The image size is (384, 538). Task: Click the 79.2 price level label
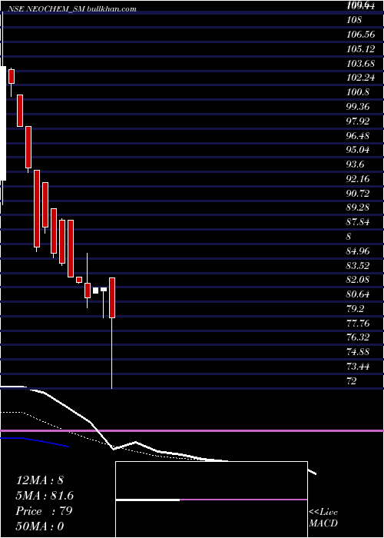tap(355, 309)
